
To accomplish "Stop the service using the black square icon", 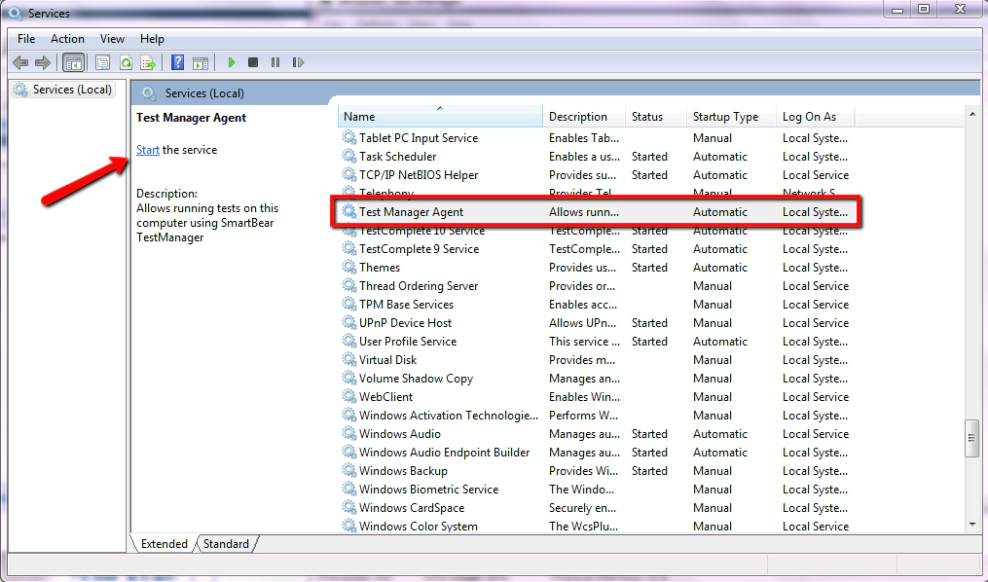I will click(253, 62).
